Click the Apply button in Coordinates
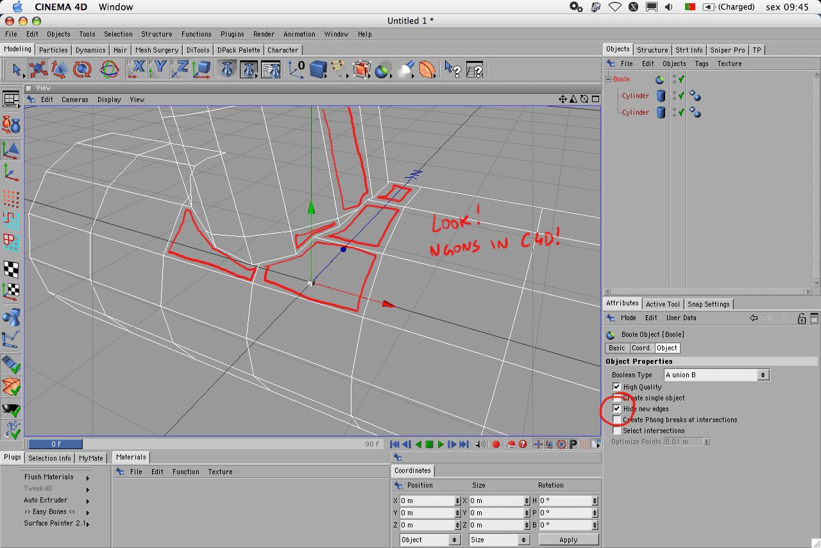Screen dimensions: 821x548 pos(568,540)
